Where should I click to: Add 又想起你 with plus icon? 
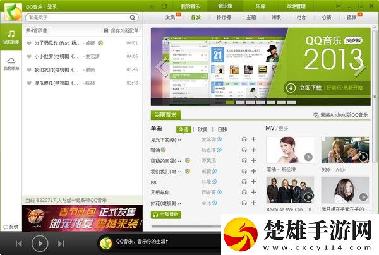click(253, 193)
